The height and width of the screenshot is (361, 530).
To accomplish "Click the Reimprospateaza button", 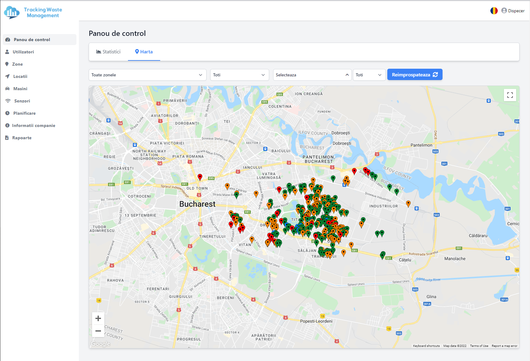I will [415, 75].
